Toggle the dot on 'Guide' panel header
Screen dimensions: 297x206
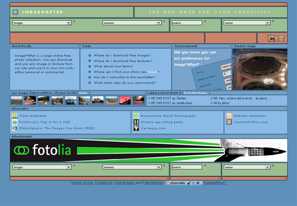tap(169, 46)
